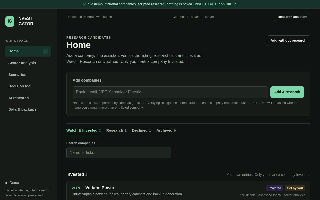Select the Watch & Invested tab
Image resolution: width=320 pixels, height=200 pixels.
pyautogui.click(x=84, y=130)
